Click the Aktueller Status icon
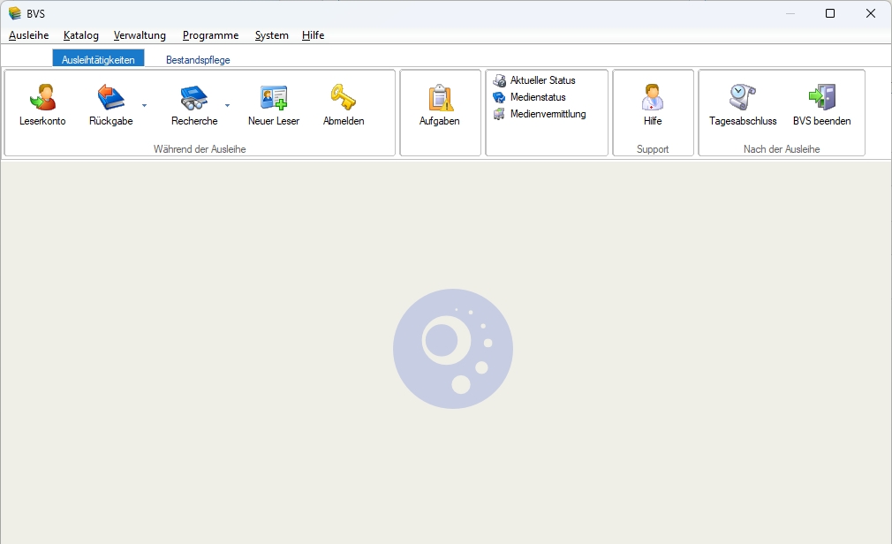Screen dimensions: 892x544 pos(499,80)
